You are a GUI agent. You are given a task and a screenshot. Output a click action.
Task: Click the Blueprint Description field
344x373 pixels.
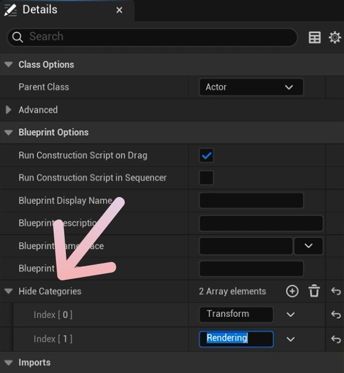coord(261,223)
